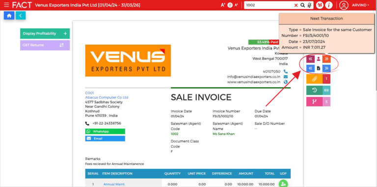
Task: Open the branch linked-documents button
Action: coord(314,102)
